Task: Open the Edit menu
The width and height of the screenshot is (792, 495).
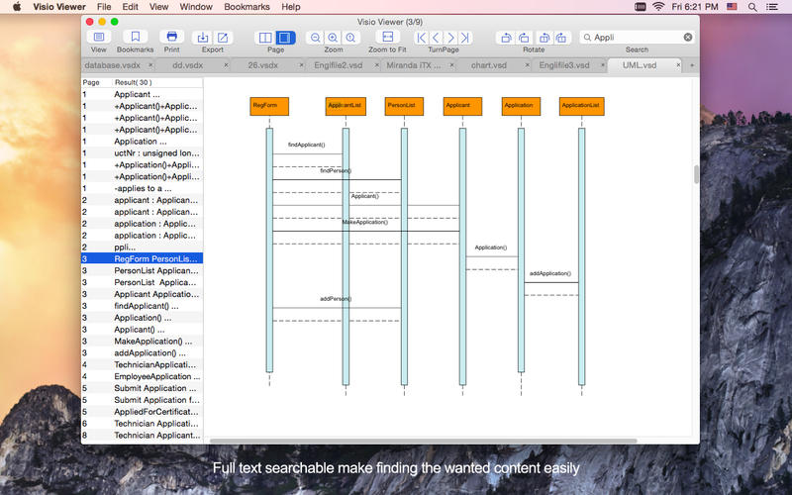Action: (130, 7)
